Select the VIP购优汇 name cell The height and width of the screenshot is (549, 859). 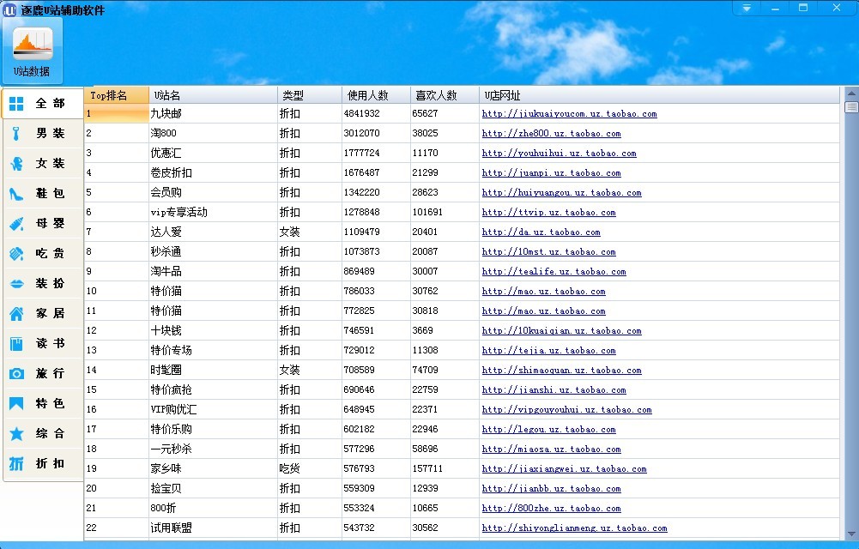tap(213, 409)
